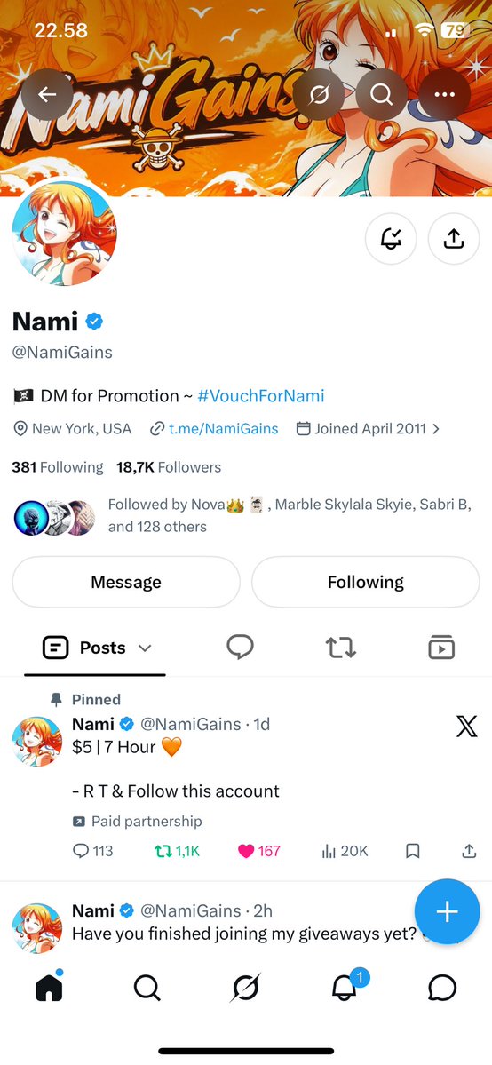The width and height of the screenshot is (492, 1065).
Task: Tap the back arrow in the header
Action: click(x=47, y=94)
